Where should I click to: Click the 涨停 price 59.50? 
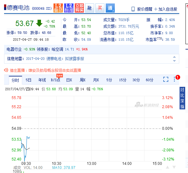(x=22, y=33)
